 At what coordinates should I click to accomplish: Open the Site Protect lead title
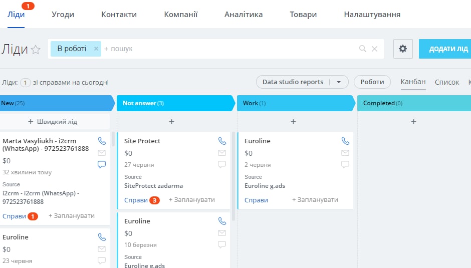142,141
